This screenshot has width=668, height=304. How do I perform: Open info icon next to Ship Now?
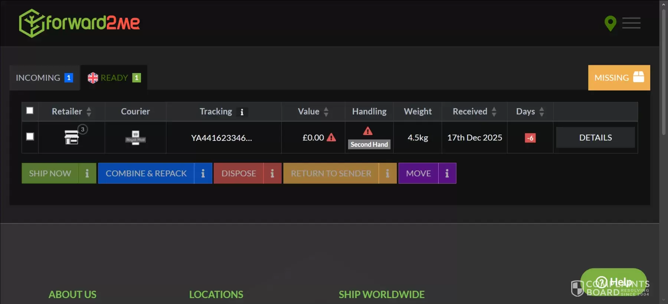[87, 174]
